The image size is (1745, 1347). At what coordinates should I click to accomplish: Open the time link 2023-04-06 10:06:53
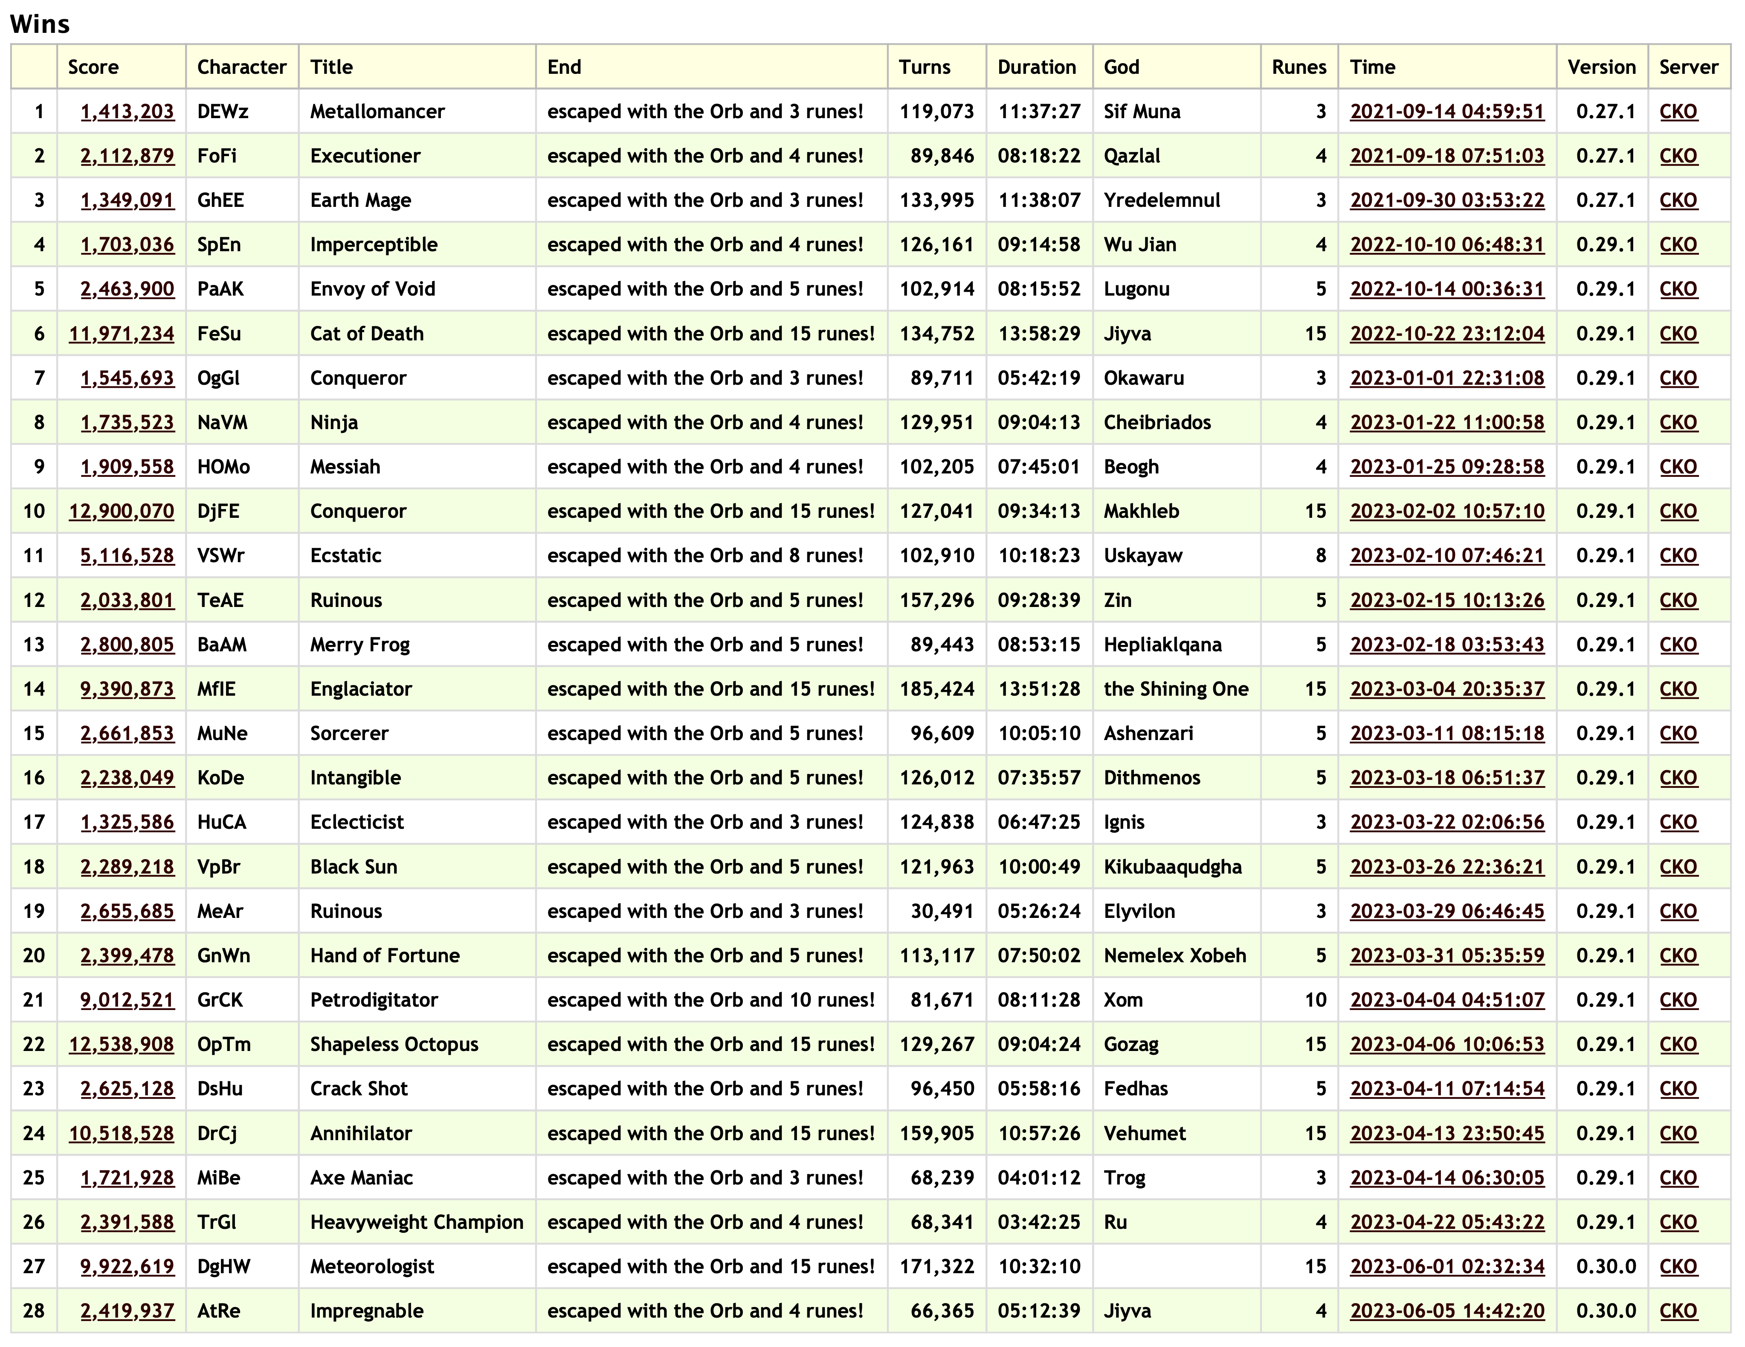[1447, 1044]
